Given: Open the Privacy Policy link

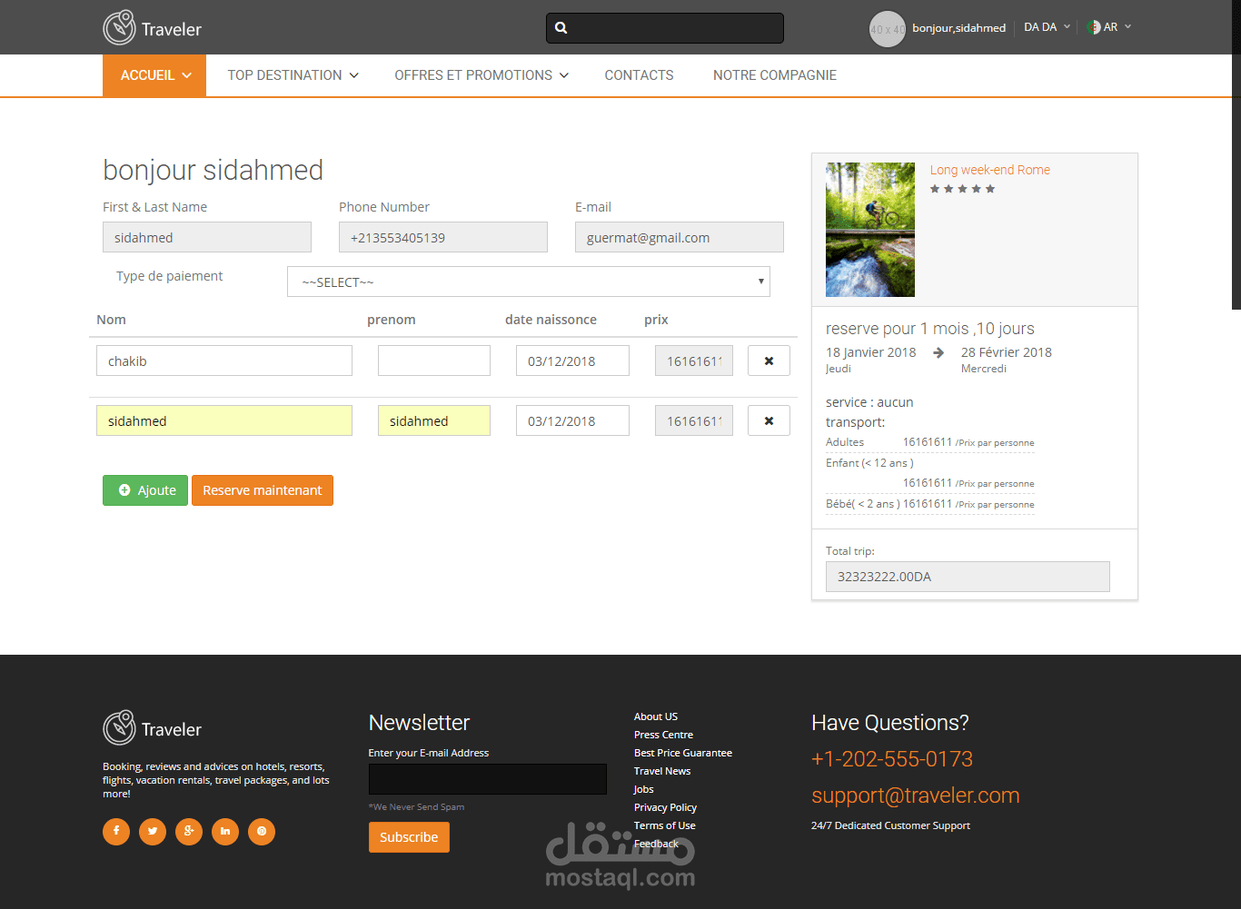Looking at the screenshot, I should 665,807.
